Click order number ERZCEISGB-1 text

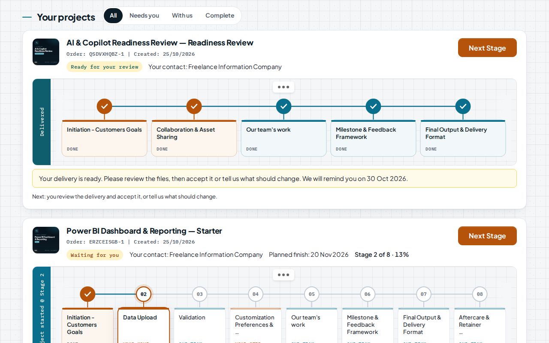(107, 242)
